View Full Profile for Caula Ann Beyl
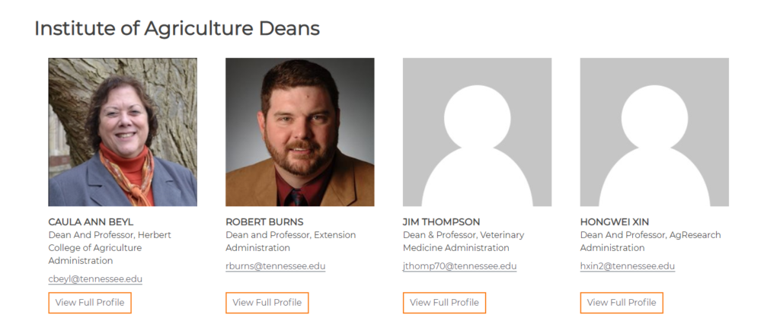 point(90,303)
